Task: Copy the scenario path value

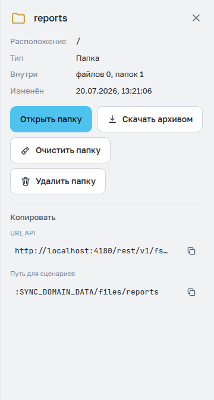Action: pos(191,292)
